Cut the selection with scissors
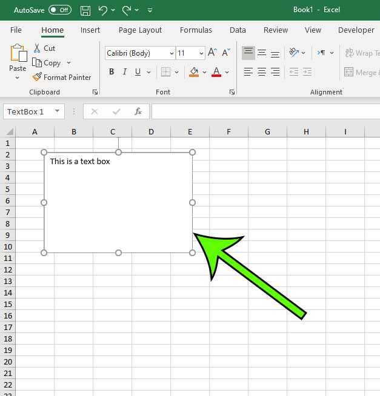 [x=44, y=48]
